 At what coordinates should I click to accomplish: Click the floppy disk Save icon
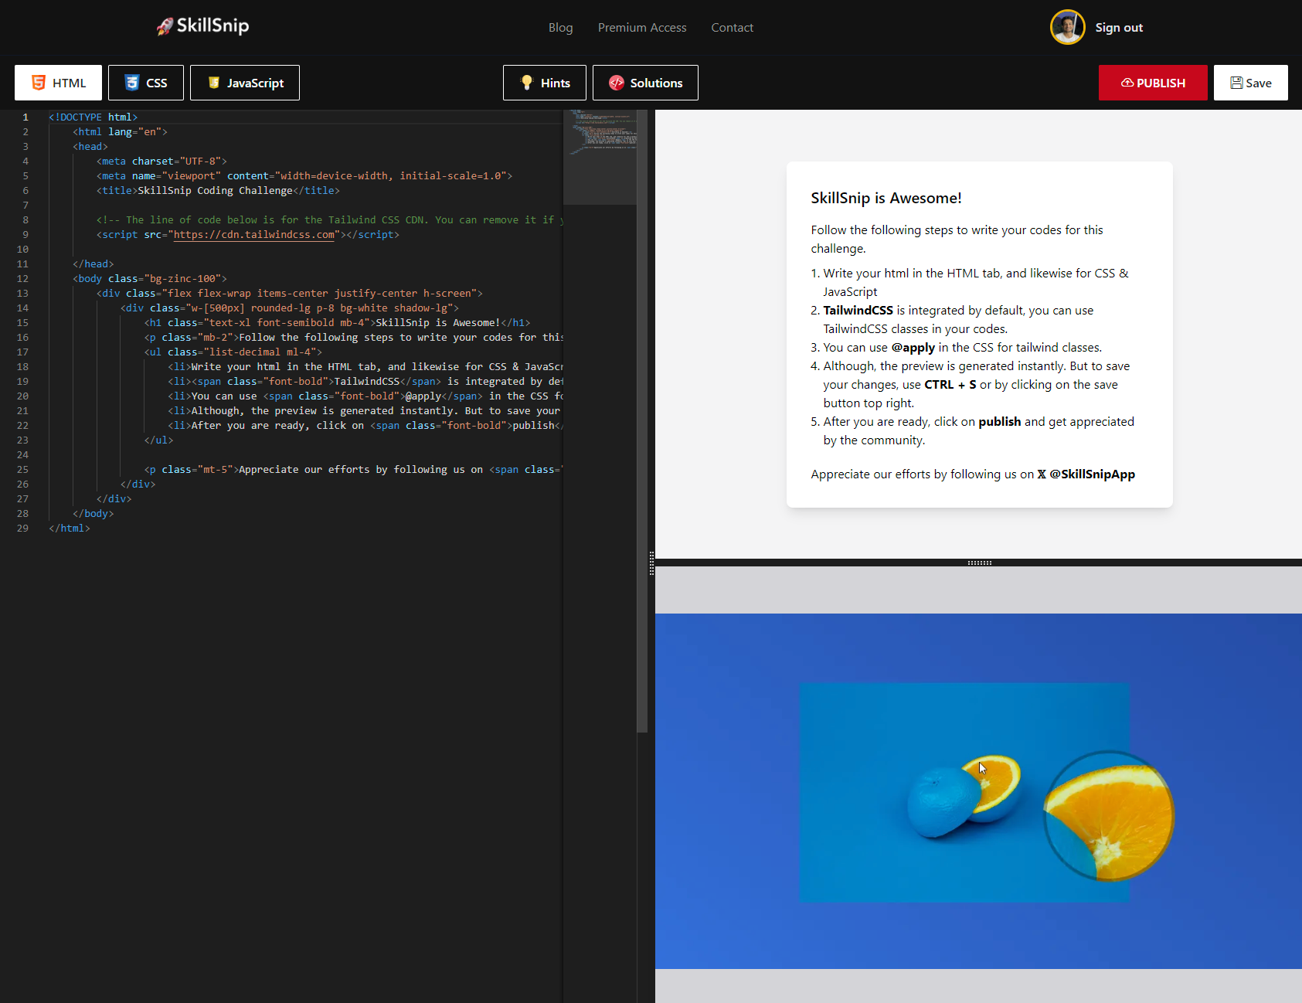(1236, 83)
